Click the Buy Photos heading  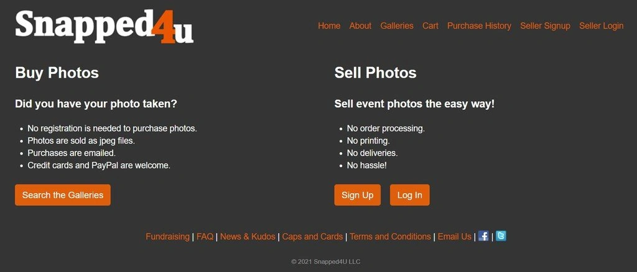[x=57, y=73]
